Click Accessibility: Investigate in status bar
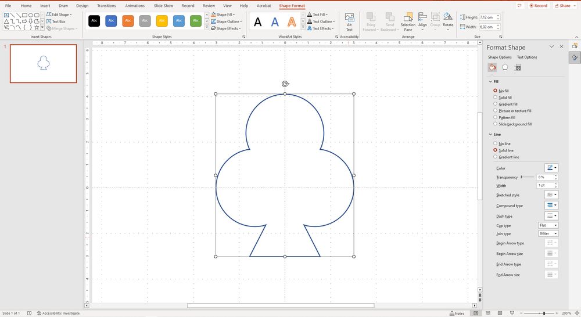The width and height of the screenshot is (581, 317). tap(58, 314)
